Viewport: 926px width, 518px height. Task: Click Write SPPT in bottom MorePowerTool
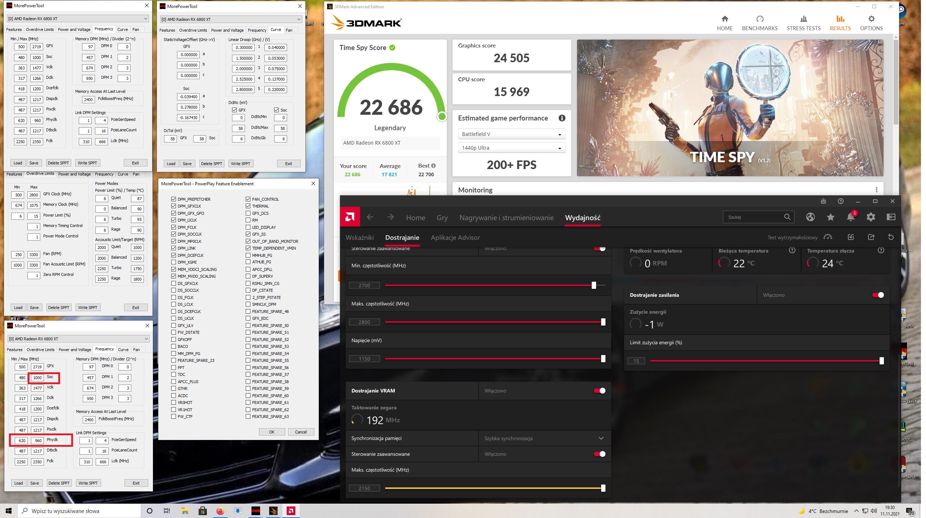point(88,483)
